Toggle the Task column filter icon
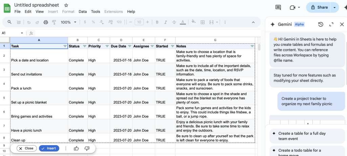The width and height of the screenshot is (347, 156). pyautogui.click(x=65, y=46)
